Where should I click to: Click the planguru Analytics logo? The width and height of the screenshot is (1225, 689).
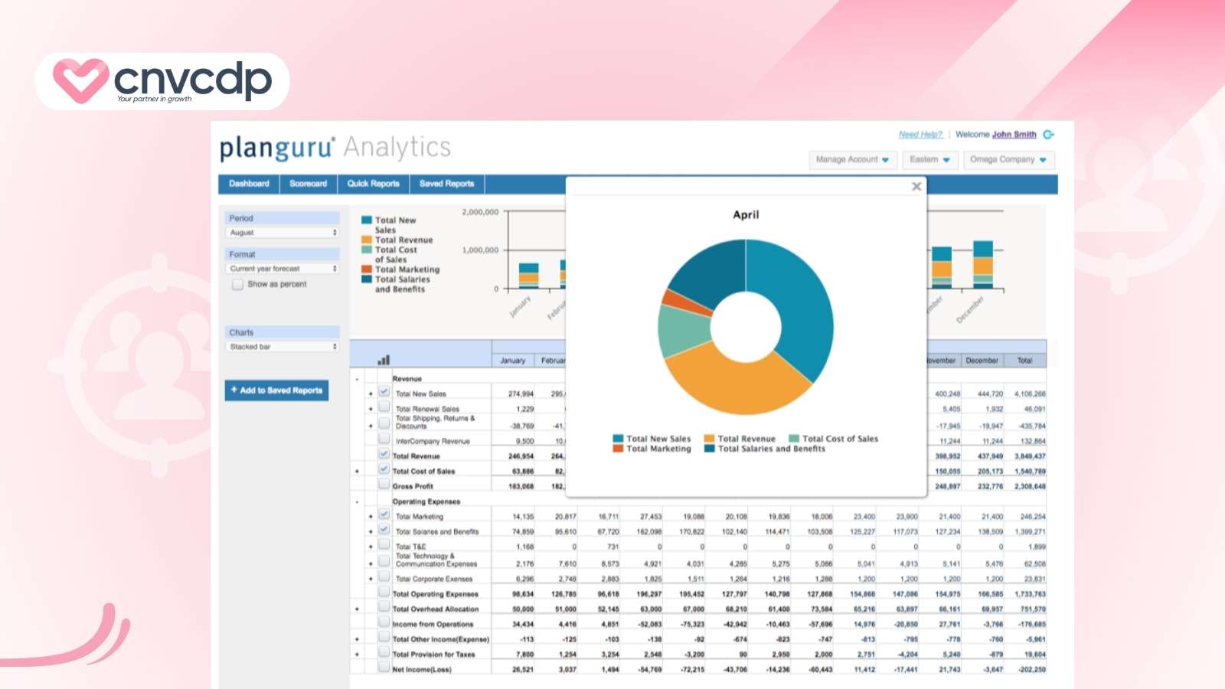[x=335, y=148]
